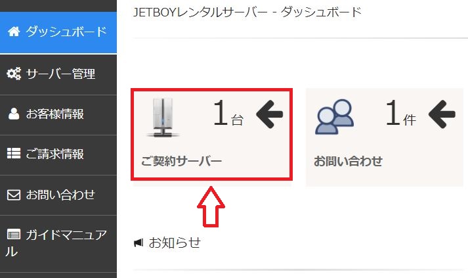Click the 1台 count in server card
Viewport: 468px width, 278px height.
228,113
